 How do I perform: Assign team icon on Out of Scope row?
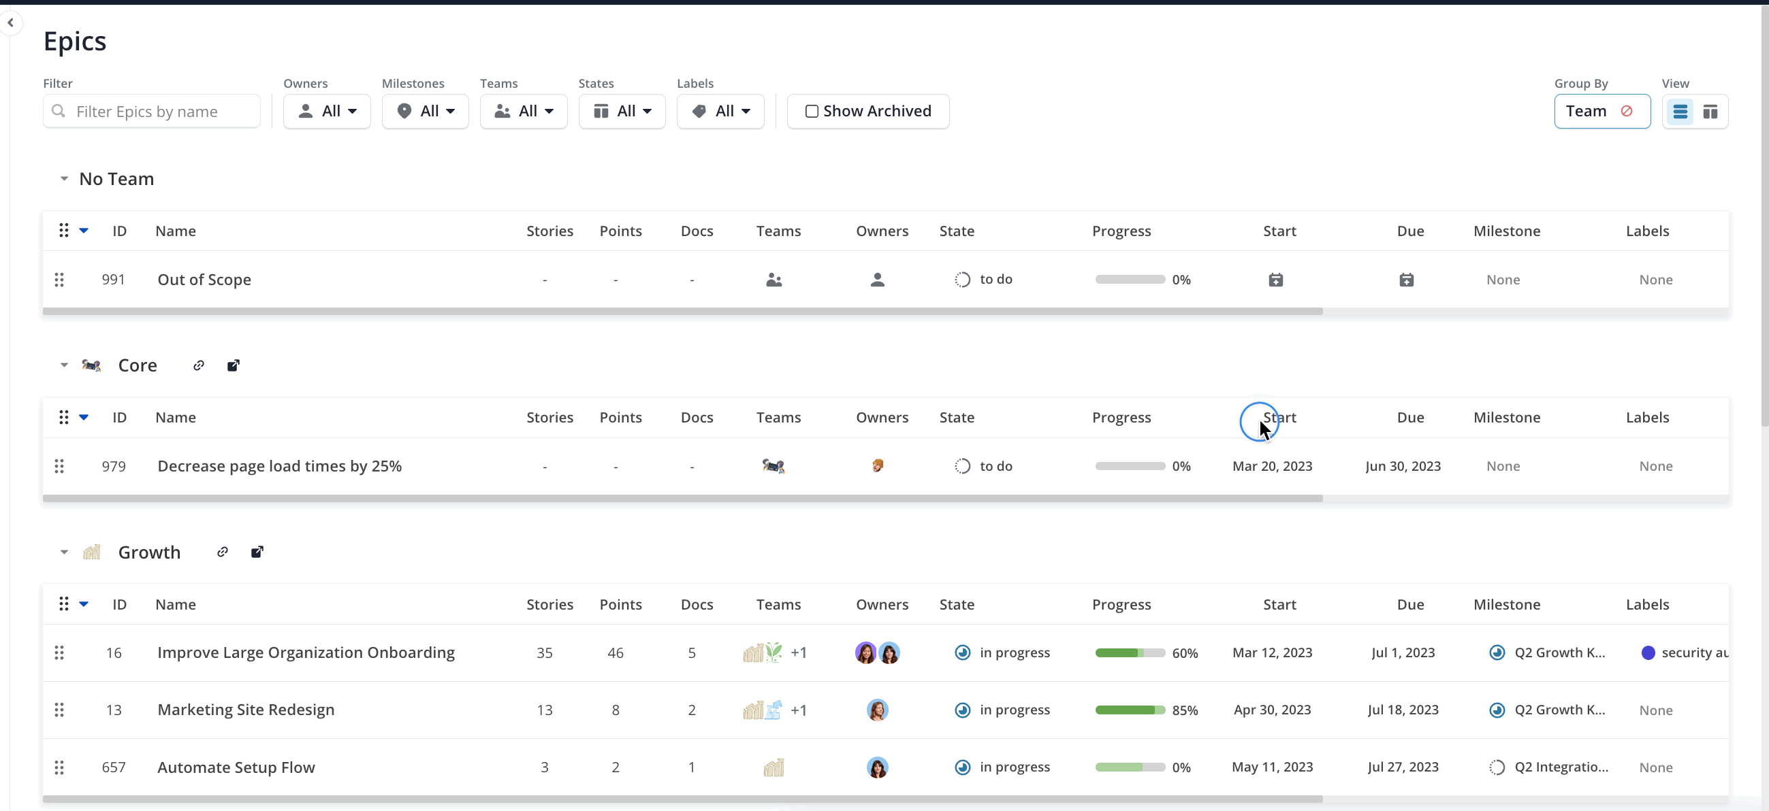pos(774,279)
